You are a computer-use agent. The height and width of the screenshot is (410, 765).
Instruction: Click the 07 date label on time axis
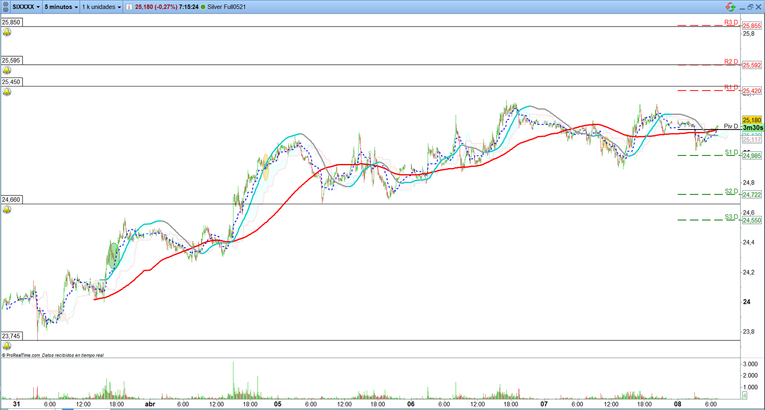544,404
